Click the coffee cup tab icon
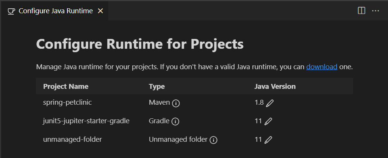The width and height of the screenshot is (388, 158). [x=11, y=11]
